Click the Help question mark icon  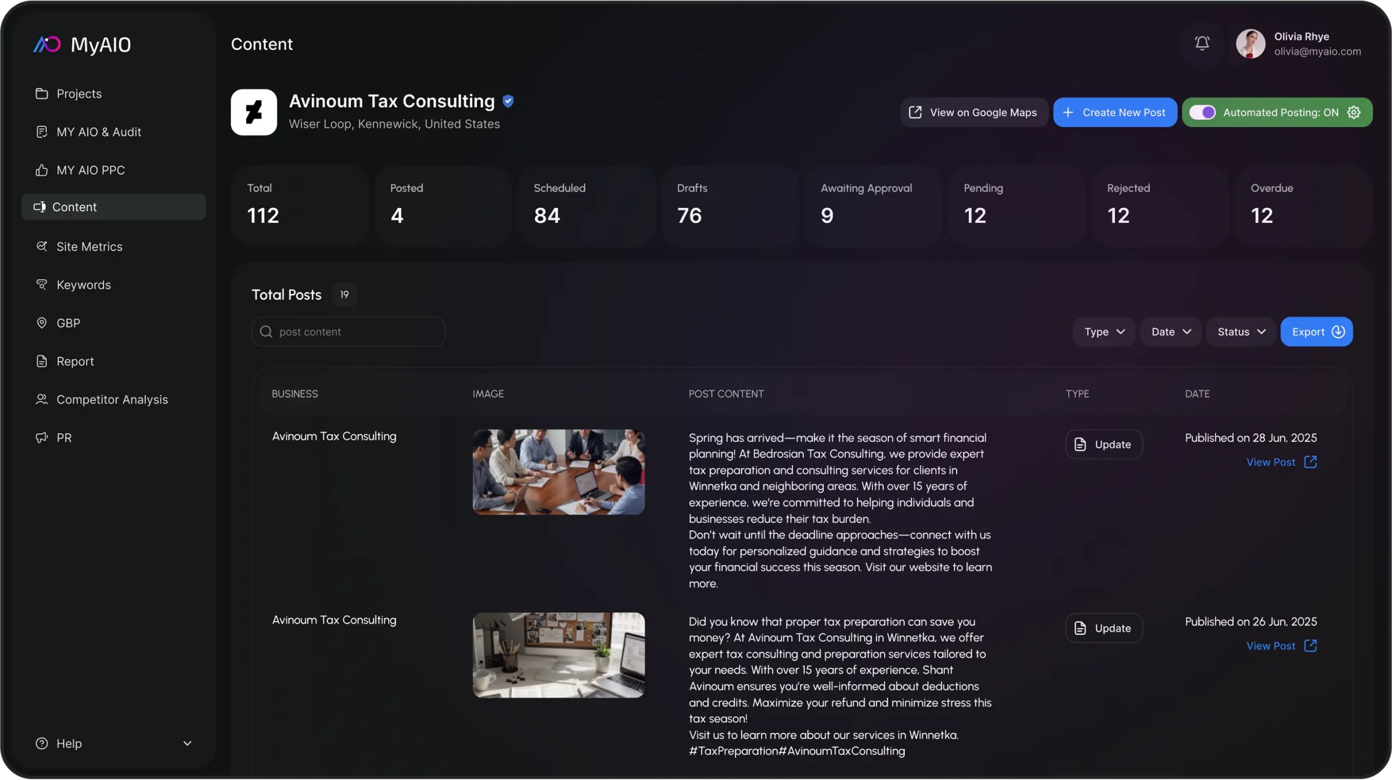[41, 743]
